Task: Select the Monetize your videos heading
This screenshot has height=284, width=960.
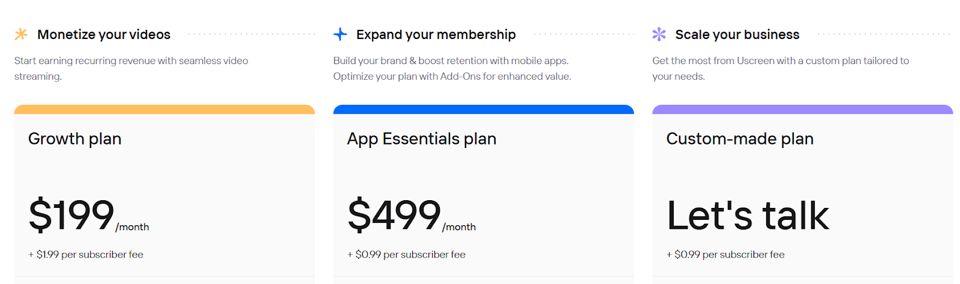Action: (104, 35)
